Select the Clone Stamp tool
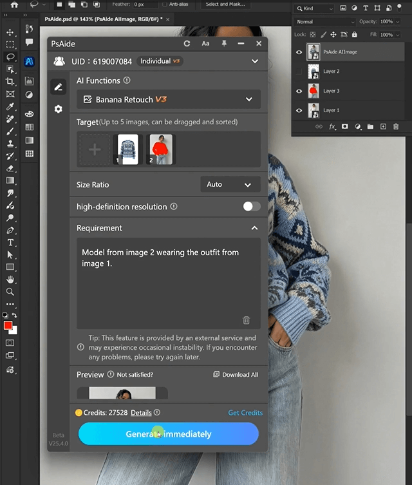412x485 pixels. [x=10, y=144]
